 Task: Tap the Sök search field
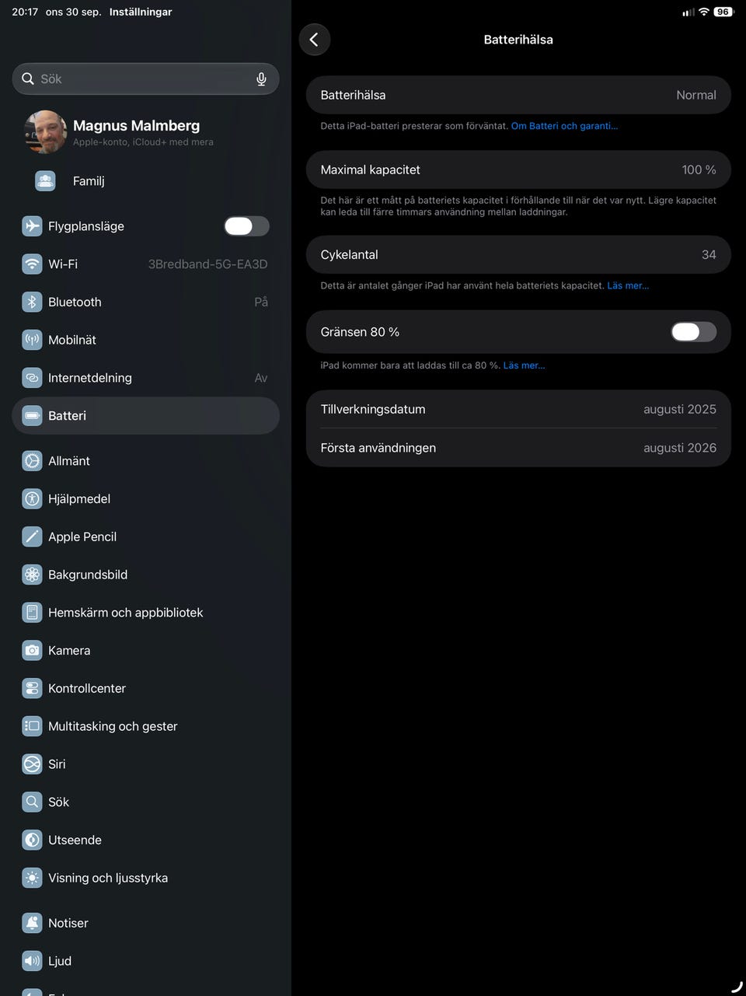coord(146,79)
